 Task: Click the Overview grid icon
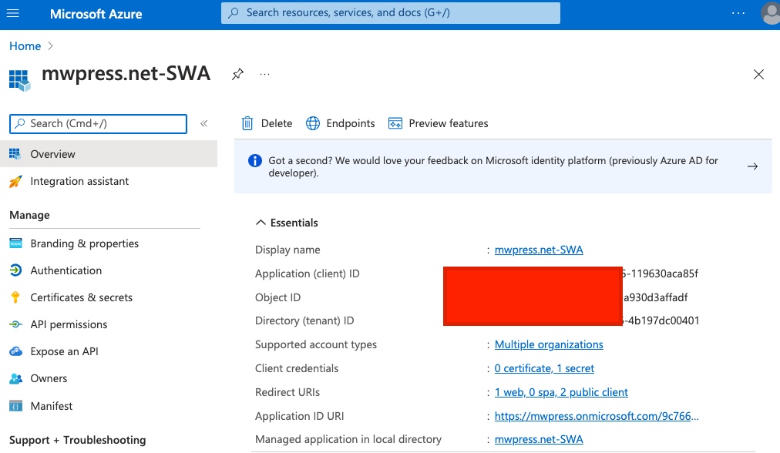15,154
